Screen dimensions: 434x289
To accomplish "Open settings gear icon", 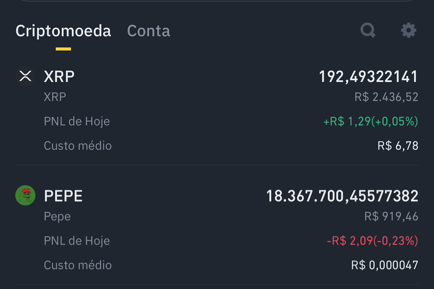I will (408, 30).
